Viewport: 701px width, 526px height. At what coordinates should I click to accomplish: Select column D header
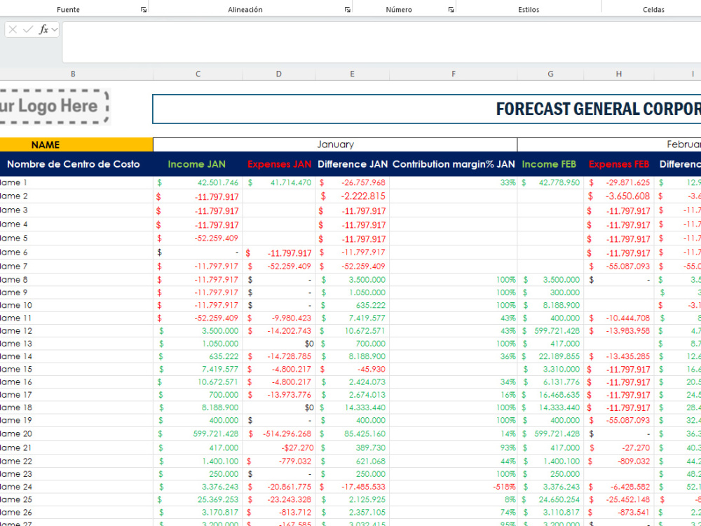coord(278,74)
